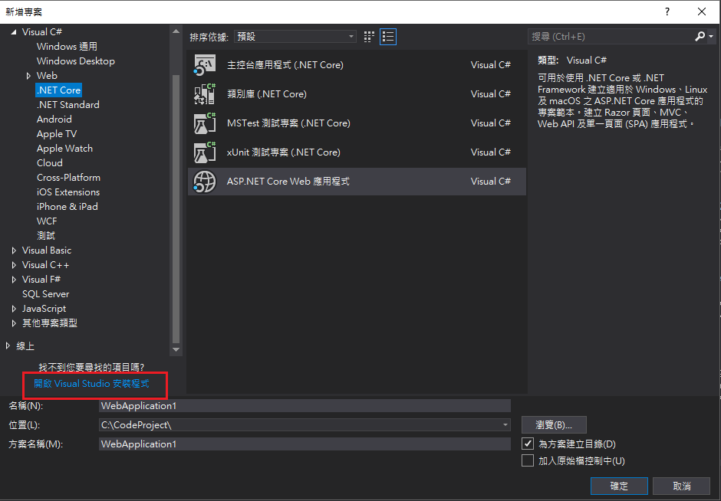Switch to medium icons list view
Screen dimensions: 721x501
click(388, 37)
